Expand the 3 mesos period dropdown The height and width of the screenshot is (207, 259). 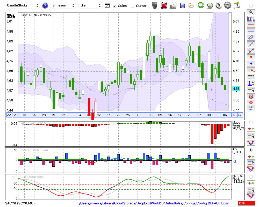pos(63,5)
